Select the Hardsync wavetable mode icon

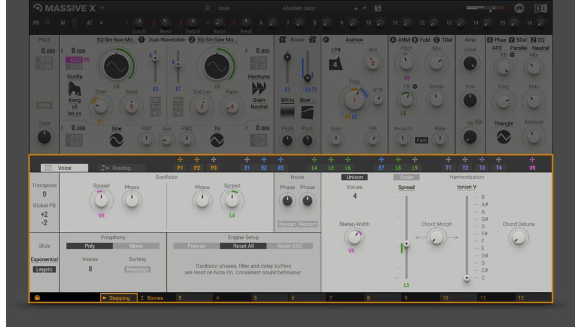pos(259,88)
